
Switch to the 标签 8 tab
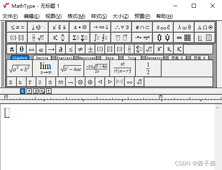coord(177,57)
